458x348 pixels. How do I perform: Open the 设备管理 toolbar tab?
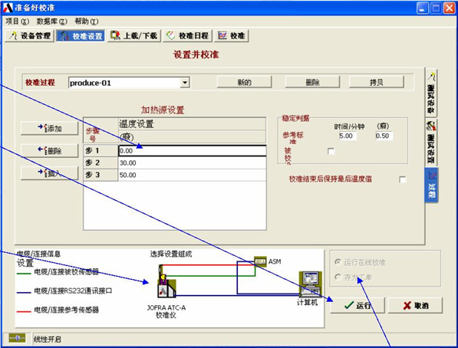(x=29, y=36)
